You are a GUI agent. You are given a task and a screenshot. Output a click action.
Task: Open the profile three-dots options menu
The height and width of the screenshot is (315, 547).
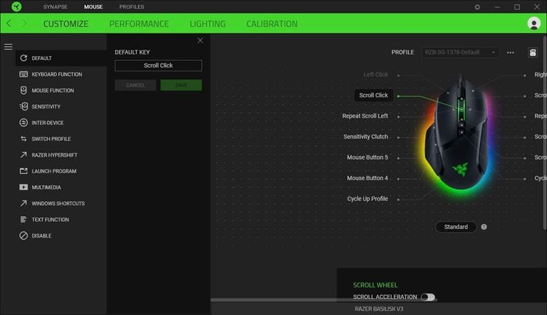[x=510, y=52]
